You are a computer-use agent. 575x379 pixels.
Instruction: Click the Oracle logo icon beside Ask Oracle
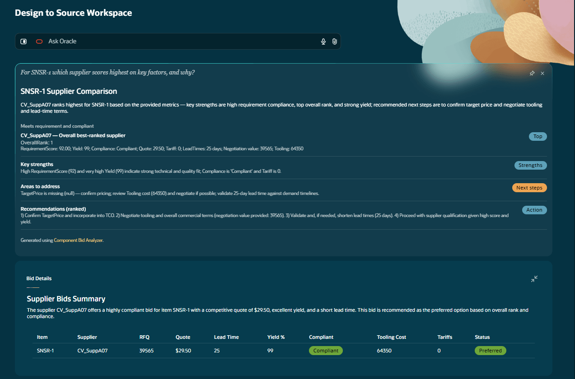click(39, 41)
